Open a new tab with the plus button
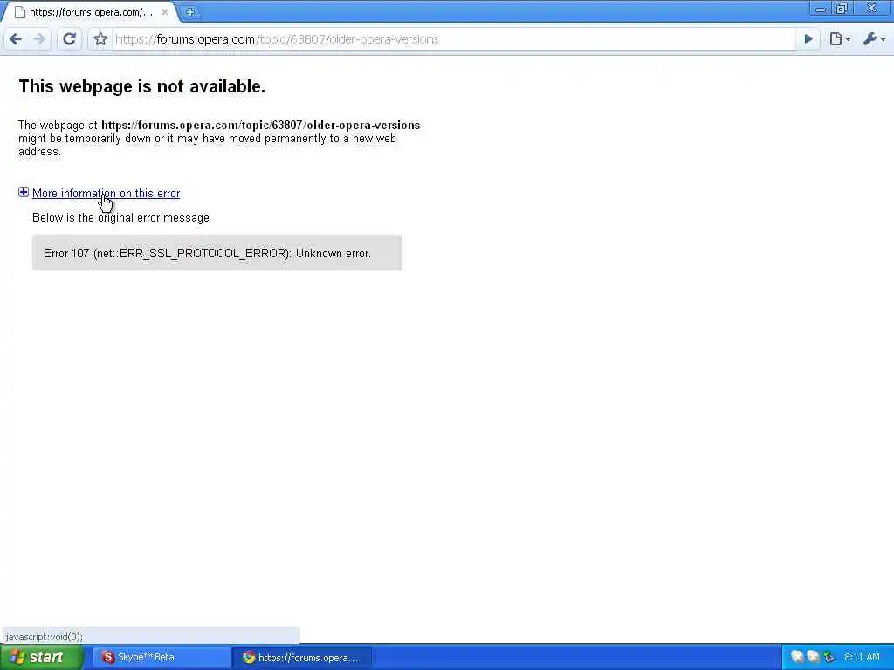 pyautogui.click(x=190, y=12)
